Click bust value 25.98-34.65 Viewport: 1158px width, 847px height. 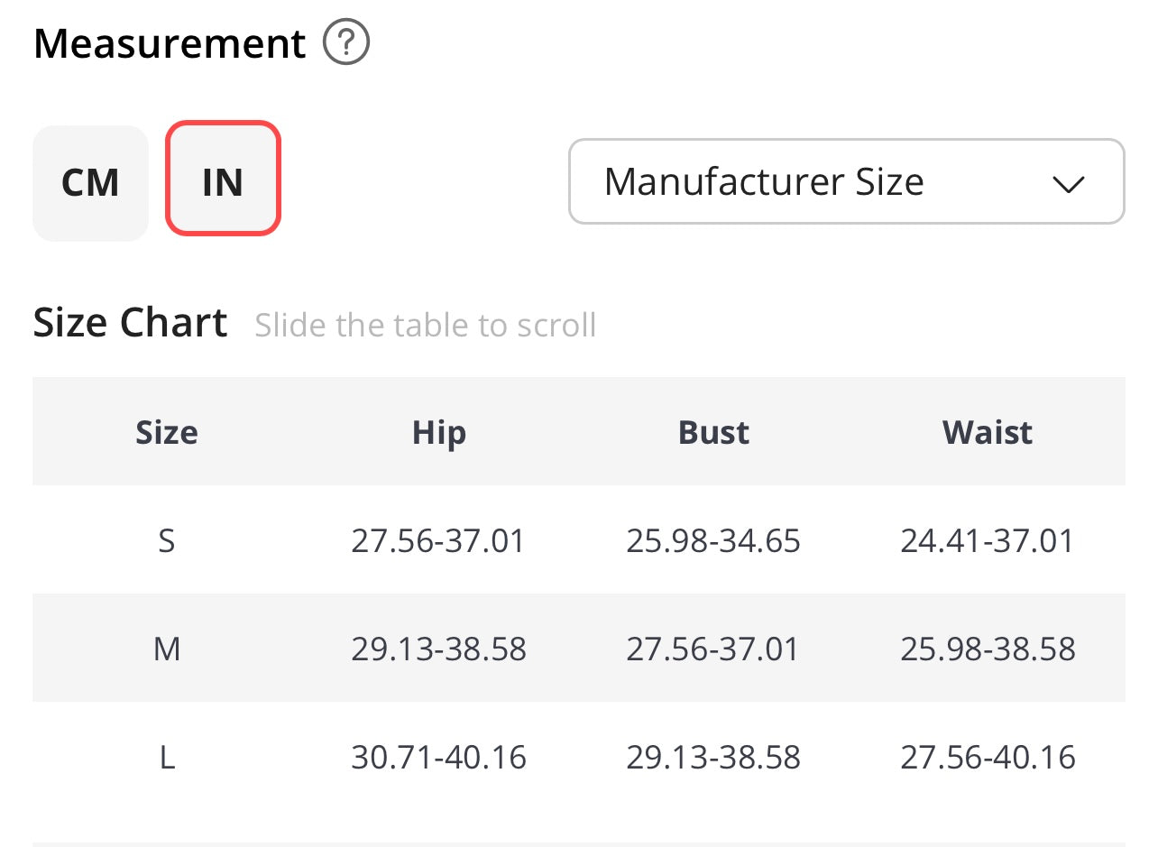[x=713, y=541]
